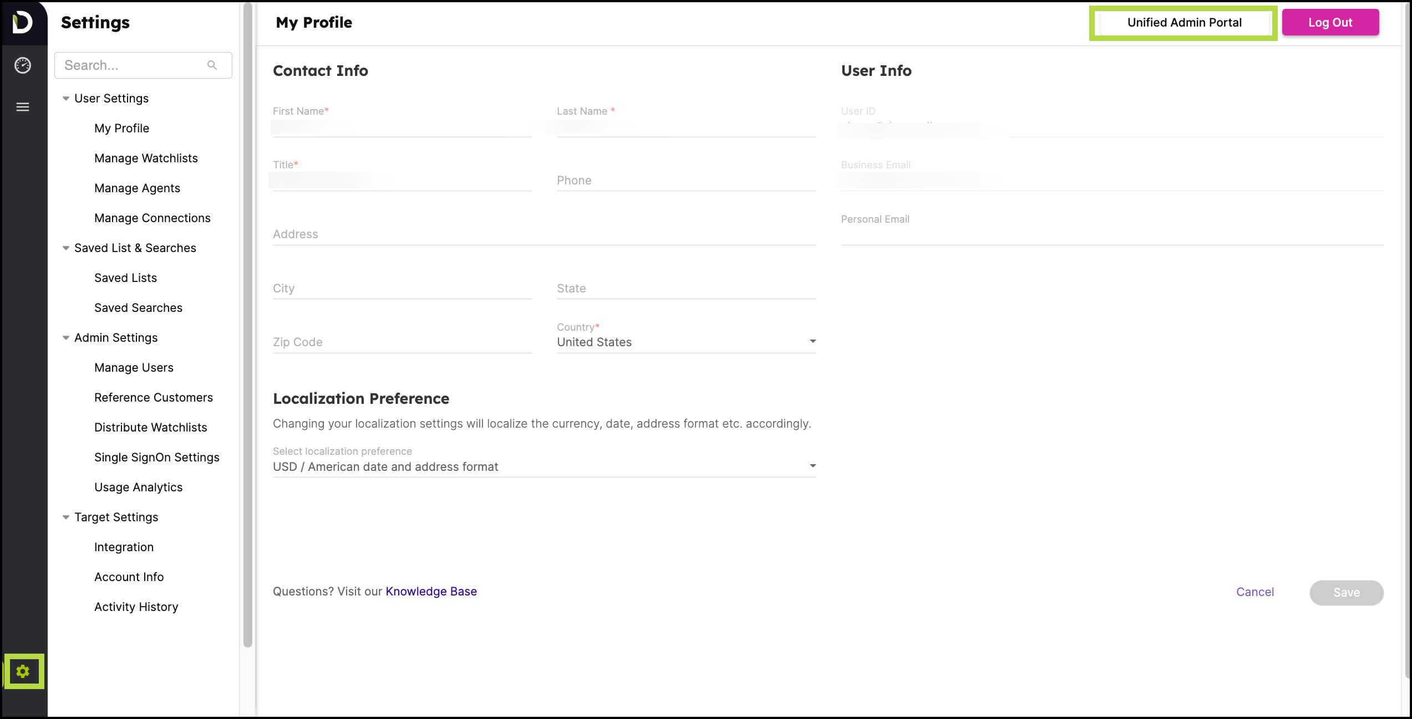This screenshot has width=1412, height=719.
Task: Open the hamburger menu icon
Action: coord(23,107)
